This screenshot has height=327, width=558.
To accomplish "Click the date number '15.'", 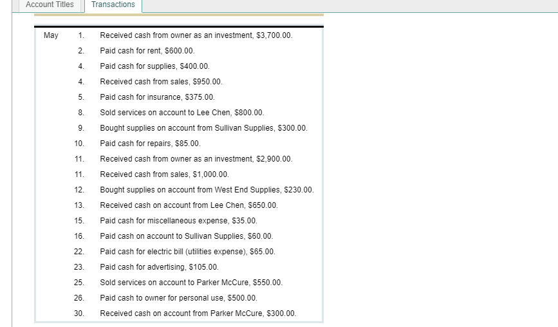I will click(79, 221).
